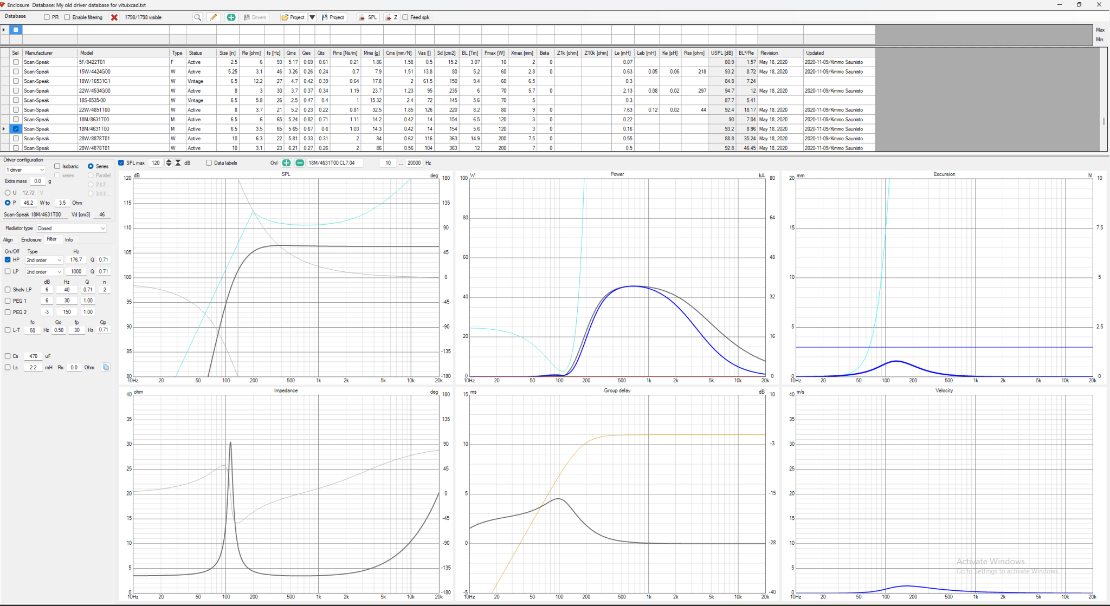
Task: Enable the L-T checkbox
Action: point(8,330)
